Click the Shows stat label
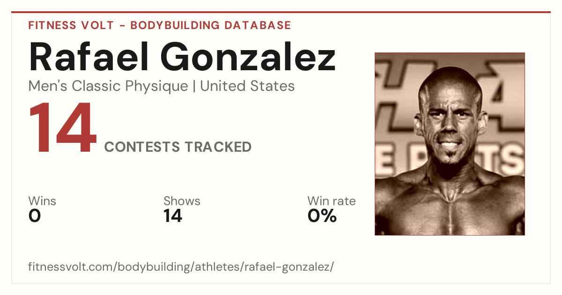Image resolution: width=562 pixels, height=295 pixels. tap(182, 201)
